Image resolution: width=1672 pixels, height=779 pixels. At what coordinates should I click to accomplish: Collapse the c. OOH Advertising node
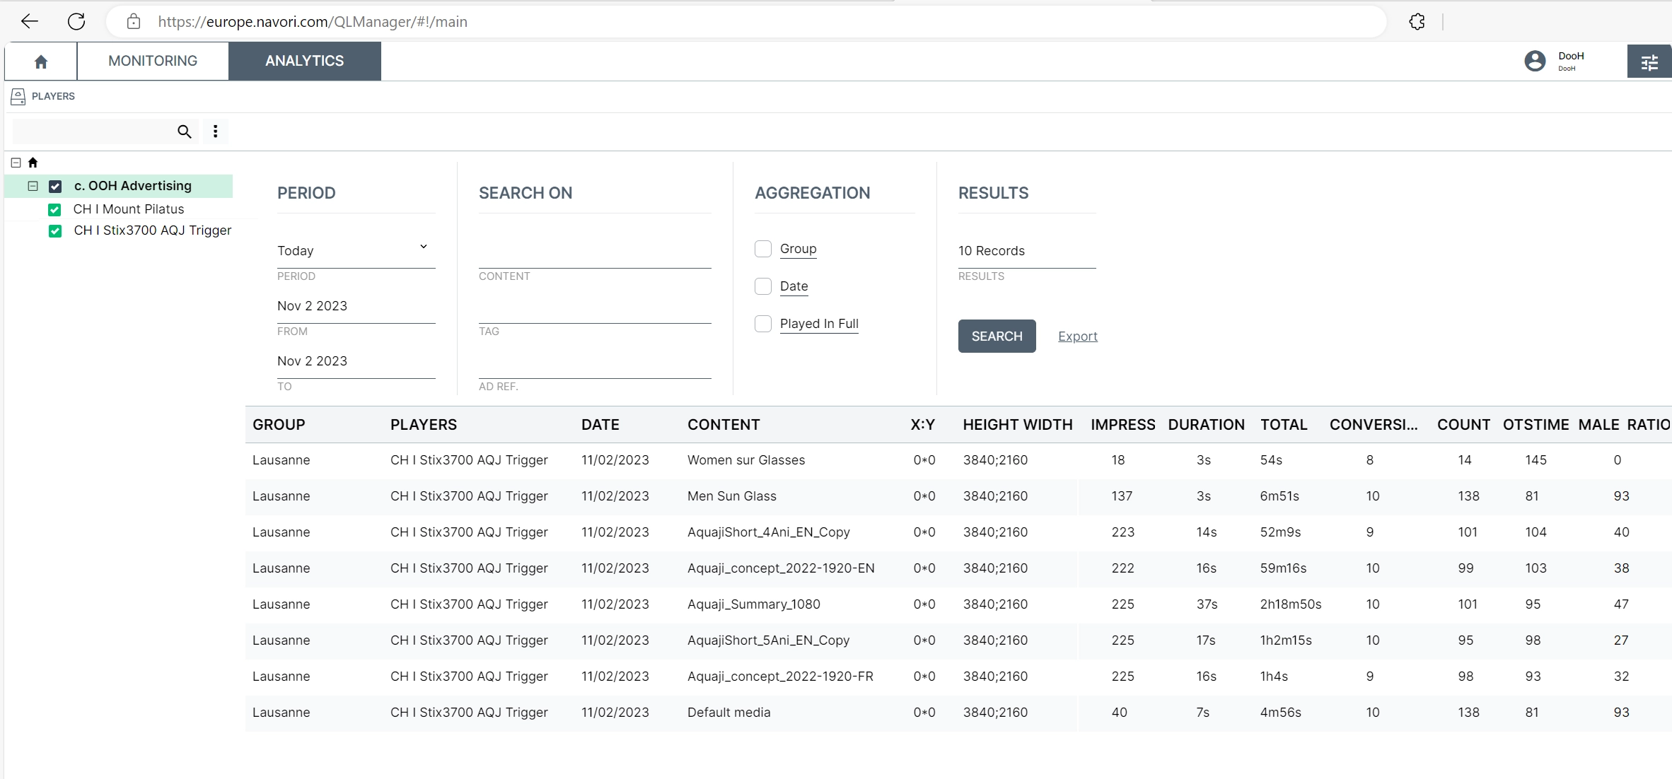coord(33,186)
